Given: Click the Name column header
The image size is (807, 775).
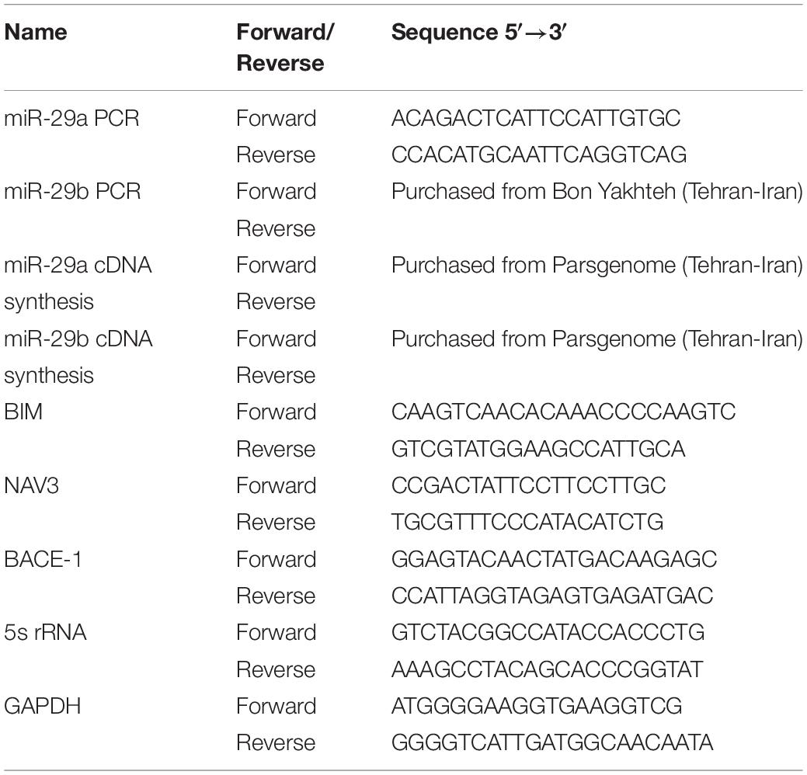Looking at the screenshot, I should tap(36, 33).
